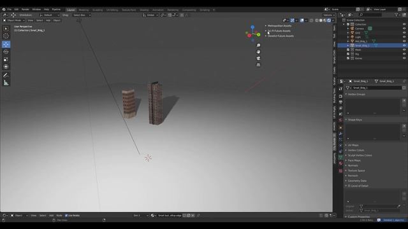This screenshot has height=229, width=408.
Task: Click the Scene name field
Action: point(342,10)
